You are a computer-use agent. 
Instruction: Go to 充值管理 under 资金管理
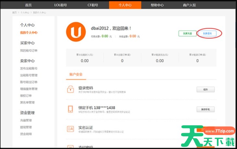pyautogui.click(x=26, y=120)
